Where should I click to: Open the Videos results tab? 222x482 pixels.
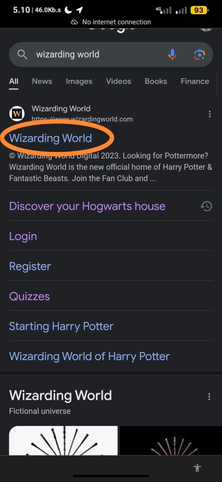pyautogui.click(x=119, y=81)
